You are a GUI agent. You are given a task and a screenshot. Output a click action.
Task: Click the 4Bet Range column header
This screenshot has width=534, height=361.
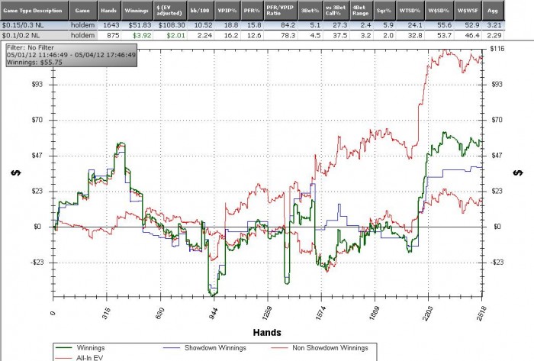click(x=362, y=11)
